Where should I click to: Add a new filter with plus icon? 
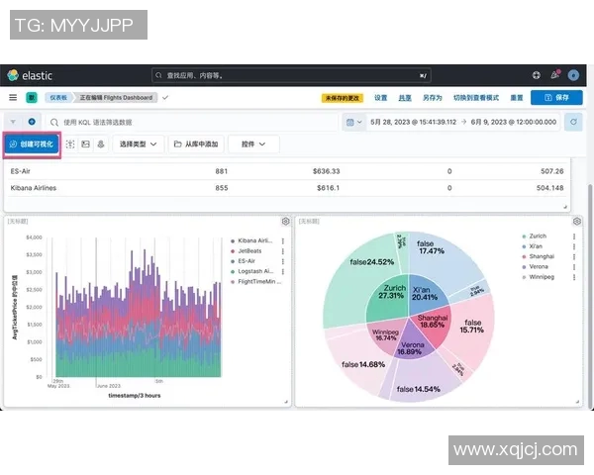click(x=32, y=122)
